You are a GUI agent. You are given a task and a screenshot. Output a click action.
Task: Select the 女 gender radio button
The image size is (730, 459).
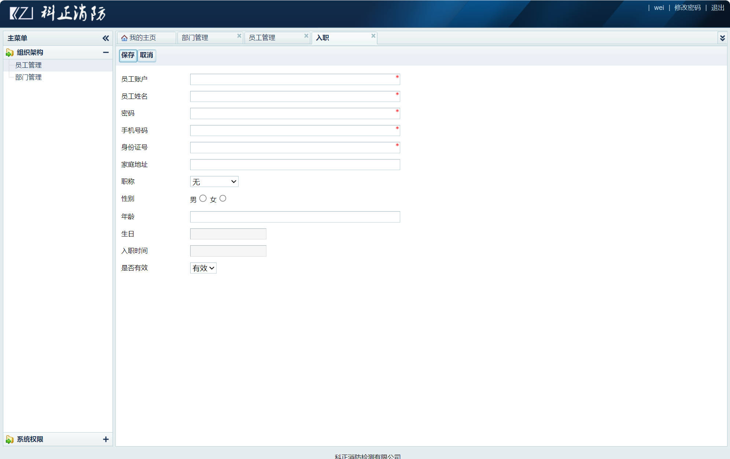[x=223, y=198]
